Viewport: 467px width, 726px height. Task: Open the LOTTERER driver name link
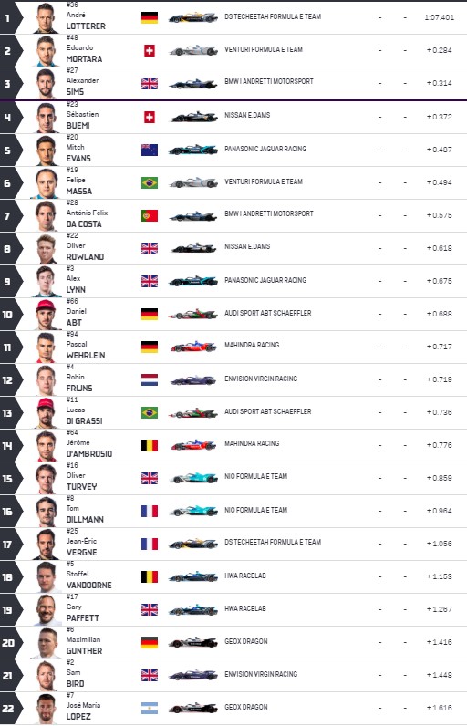86,26
